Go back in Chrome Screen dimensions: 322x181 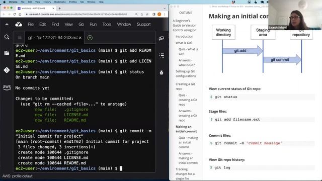point(4,14)
